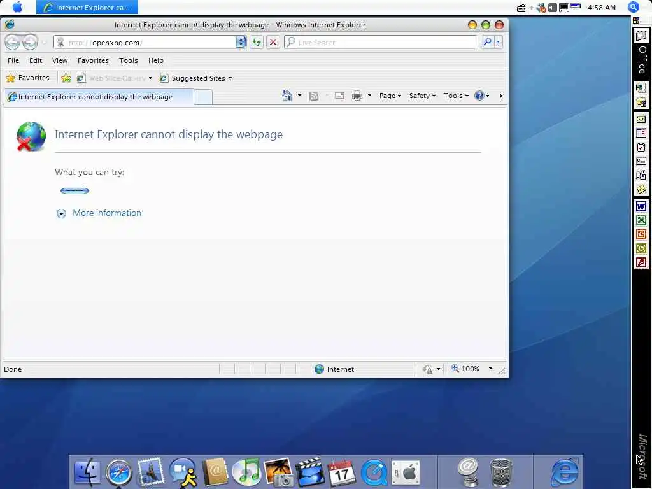Screen dimensions: 652x489
Task: Click the Back navigation arrow button
Action: click(12, 42)
